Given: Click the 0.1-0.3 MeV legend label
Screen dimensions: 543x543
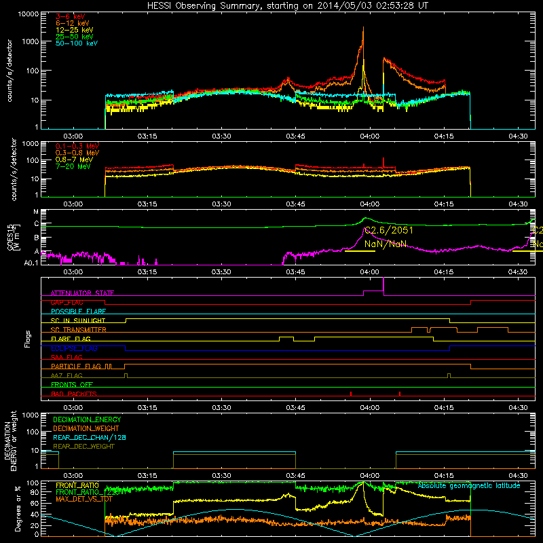Looking at the screenshot, I should [77, 146].
